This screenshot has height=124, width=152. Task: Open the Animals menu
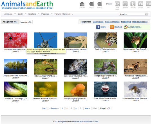(x=8, y=14)
